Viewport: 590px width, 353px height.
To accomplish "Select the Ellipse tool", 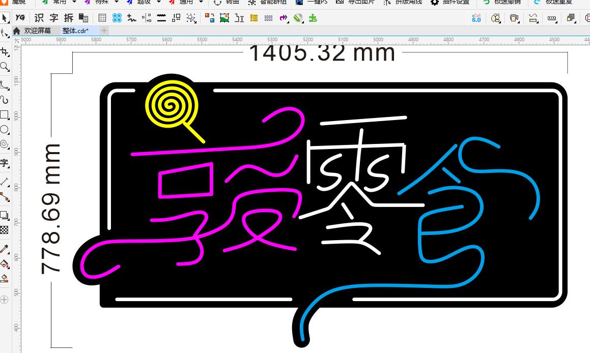I will pos(5,130).
